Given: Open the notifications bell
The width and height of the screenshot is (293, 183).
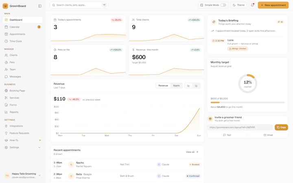Looking at the screenshot, I should pos(252,5).
